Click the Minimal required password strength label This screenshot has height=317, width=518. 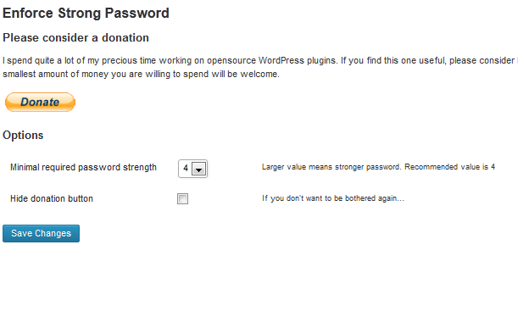(83, 168)
